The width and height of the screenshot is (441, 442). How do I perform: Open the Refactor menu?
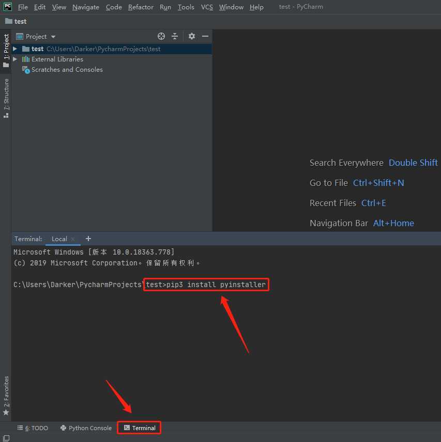(141, 7)
